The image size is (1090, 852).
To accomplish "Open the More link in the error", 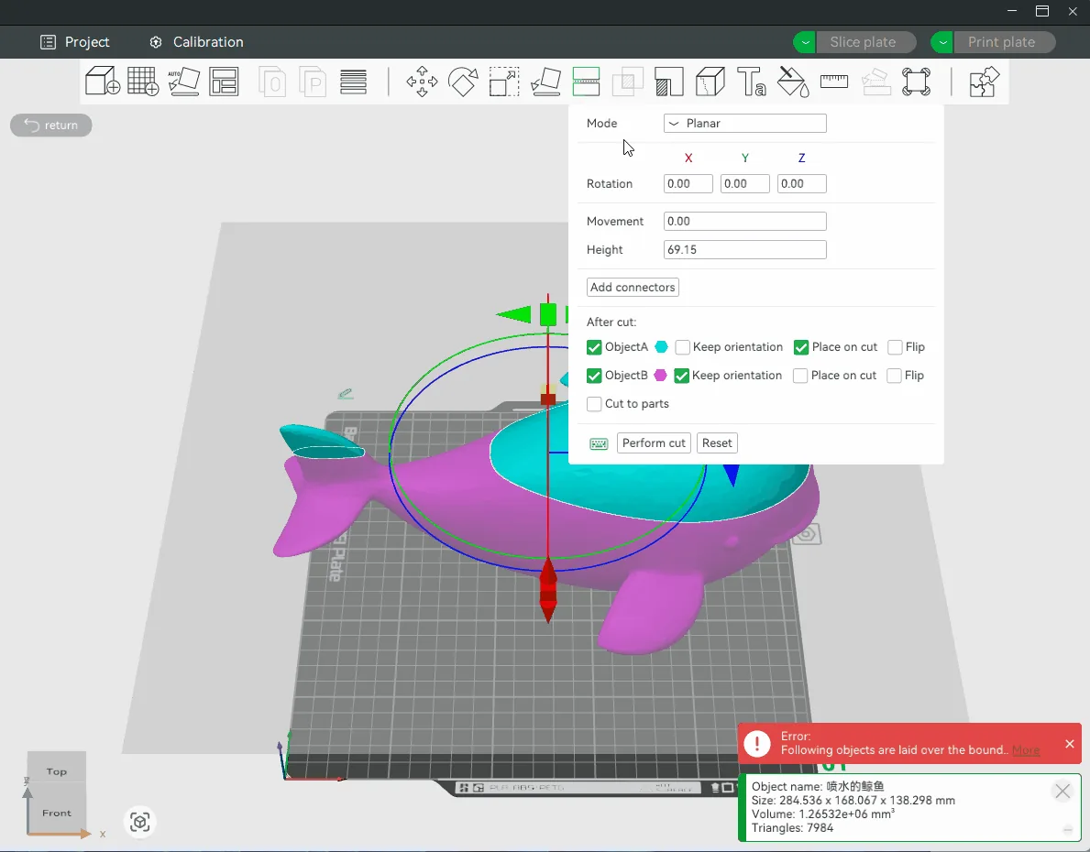I will point(1026,749).
